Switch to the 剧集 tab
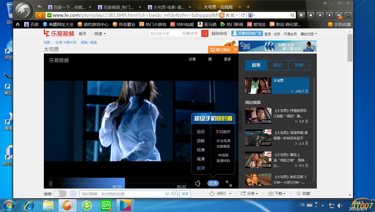The width and height of the screenshot is (375, 212). [256, 65]
